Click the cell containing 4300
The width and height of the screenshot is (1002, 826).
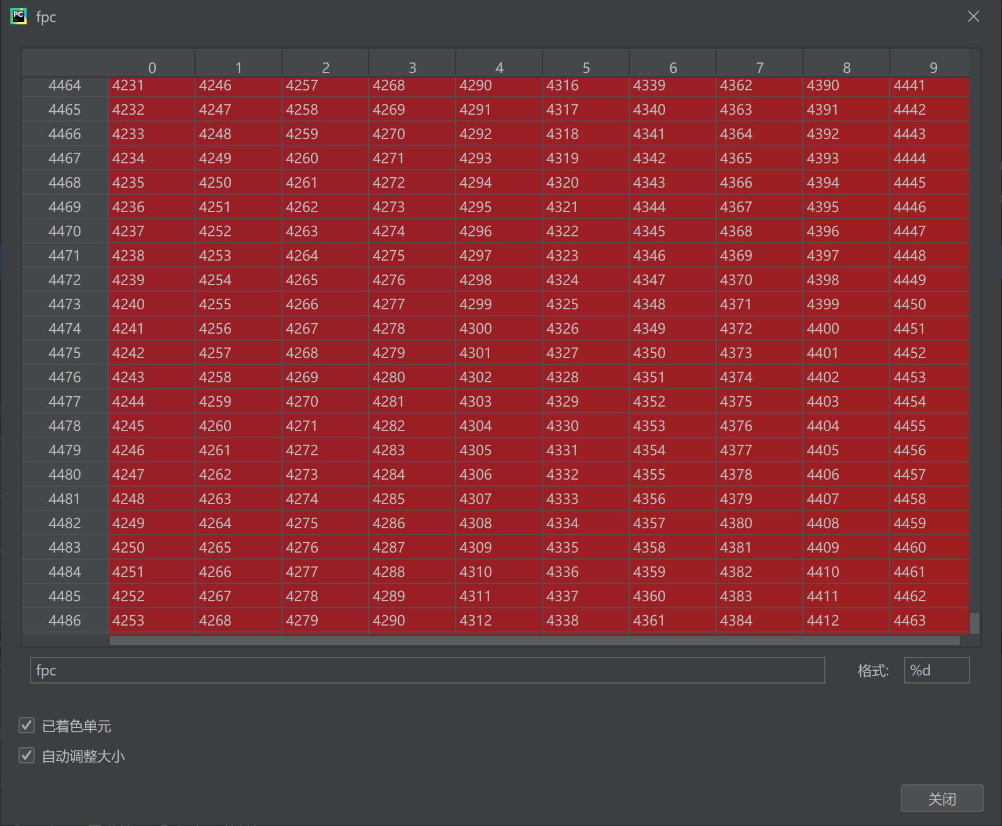[499, 328]
